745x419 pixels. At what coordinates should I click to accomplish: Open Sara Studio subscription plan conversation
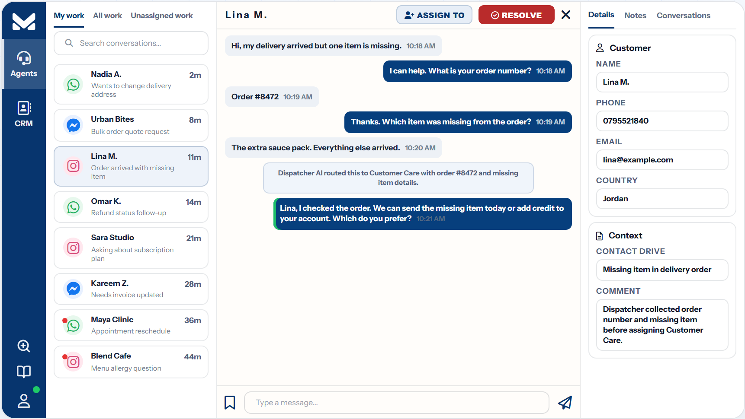point(131,248)
